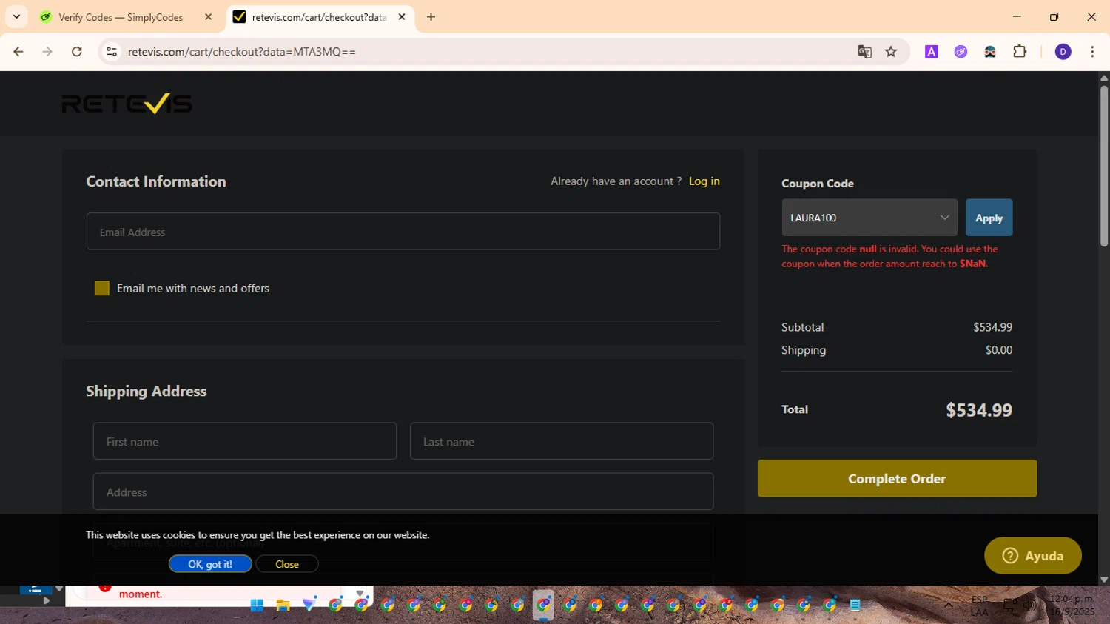
Task: Open the purple 'A' extension
Action: [x=932, y=52]
